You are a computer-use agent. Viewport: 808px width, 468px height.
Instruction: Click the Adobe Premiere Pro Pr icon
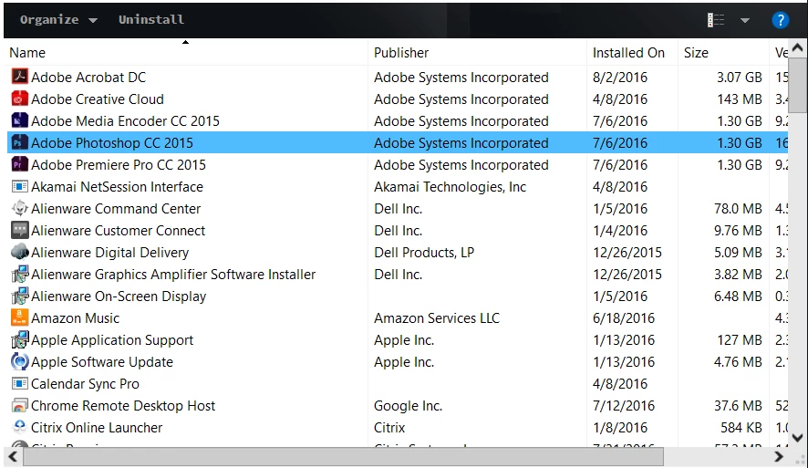point(19,164)
